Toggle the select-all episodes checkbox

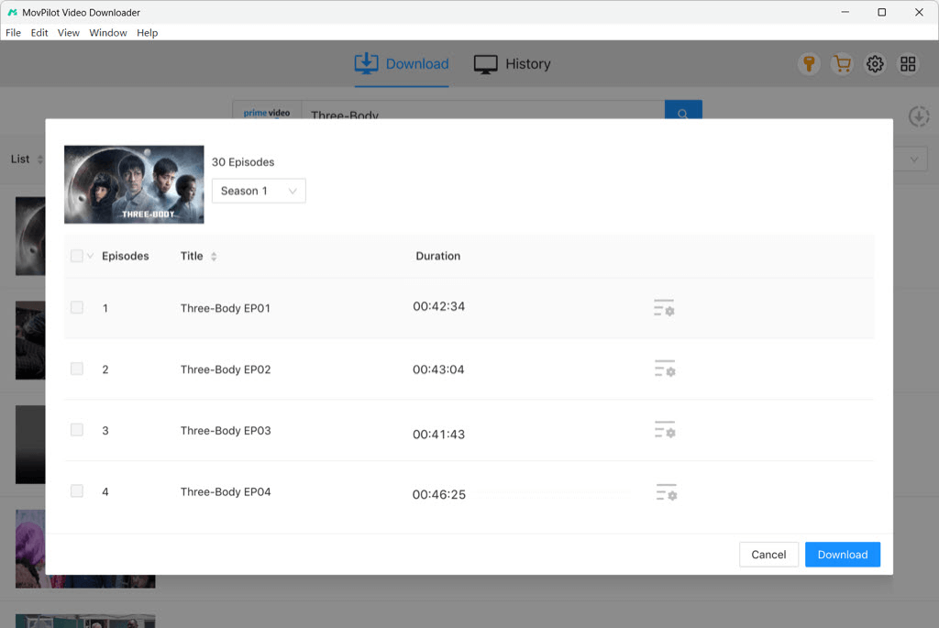click(x=77, y=256)
